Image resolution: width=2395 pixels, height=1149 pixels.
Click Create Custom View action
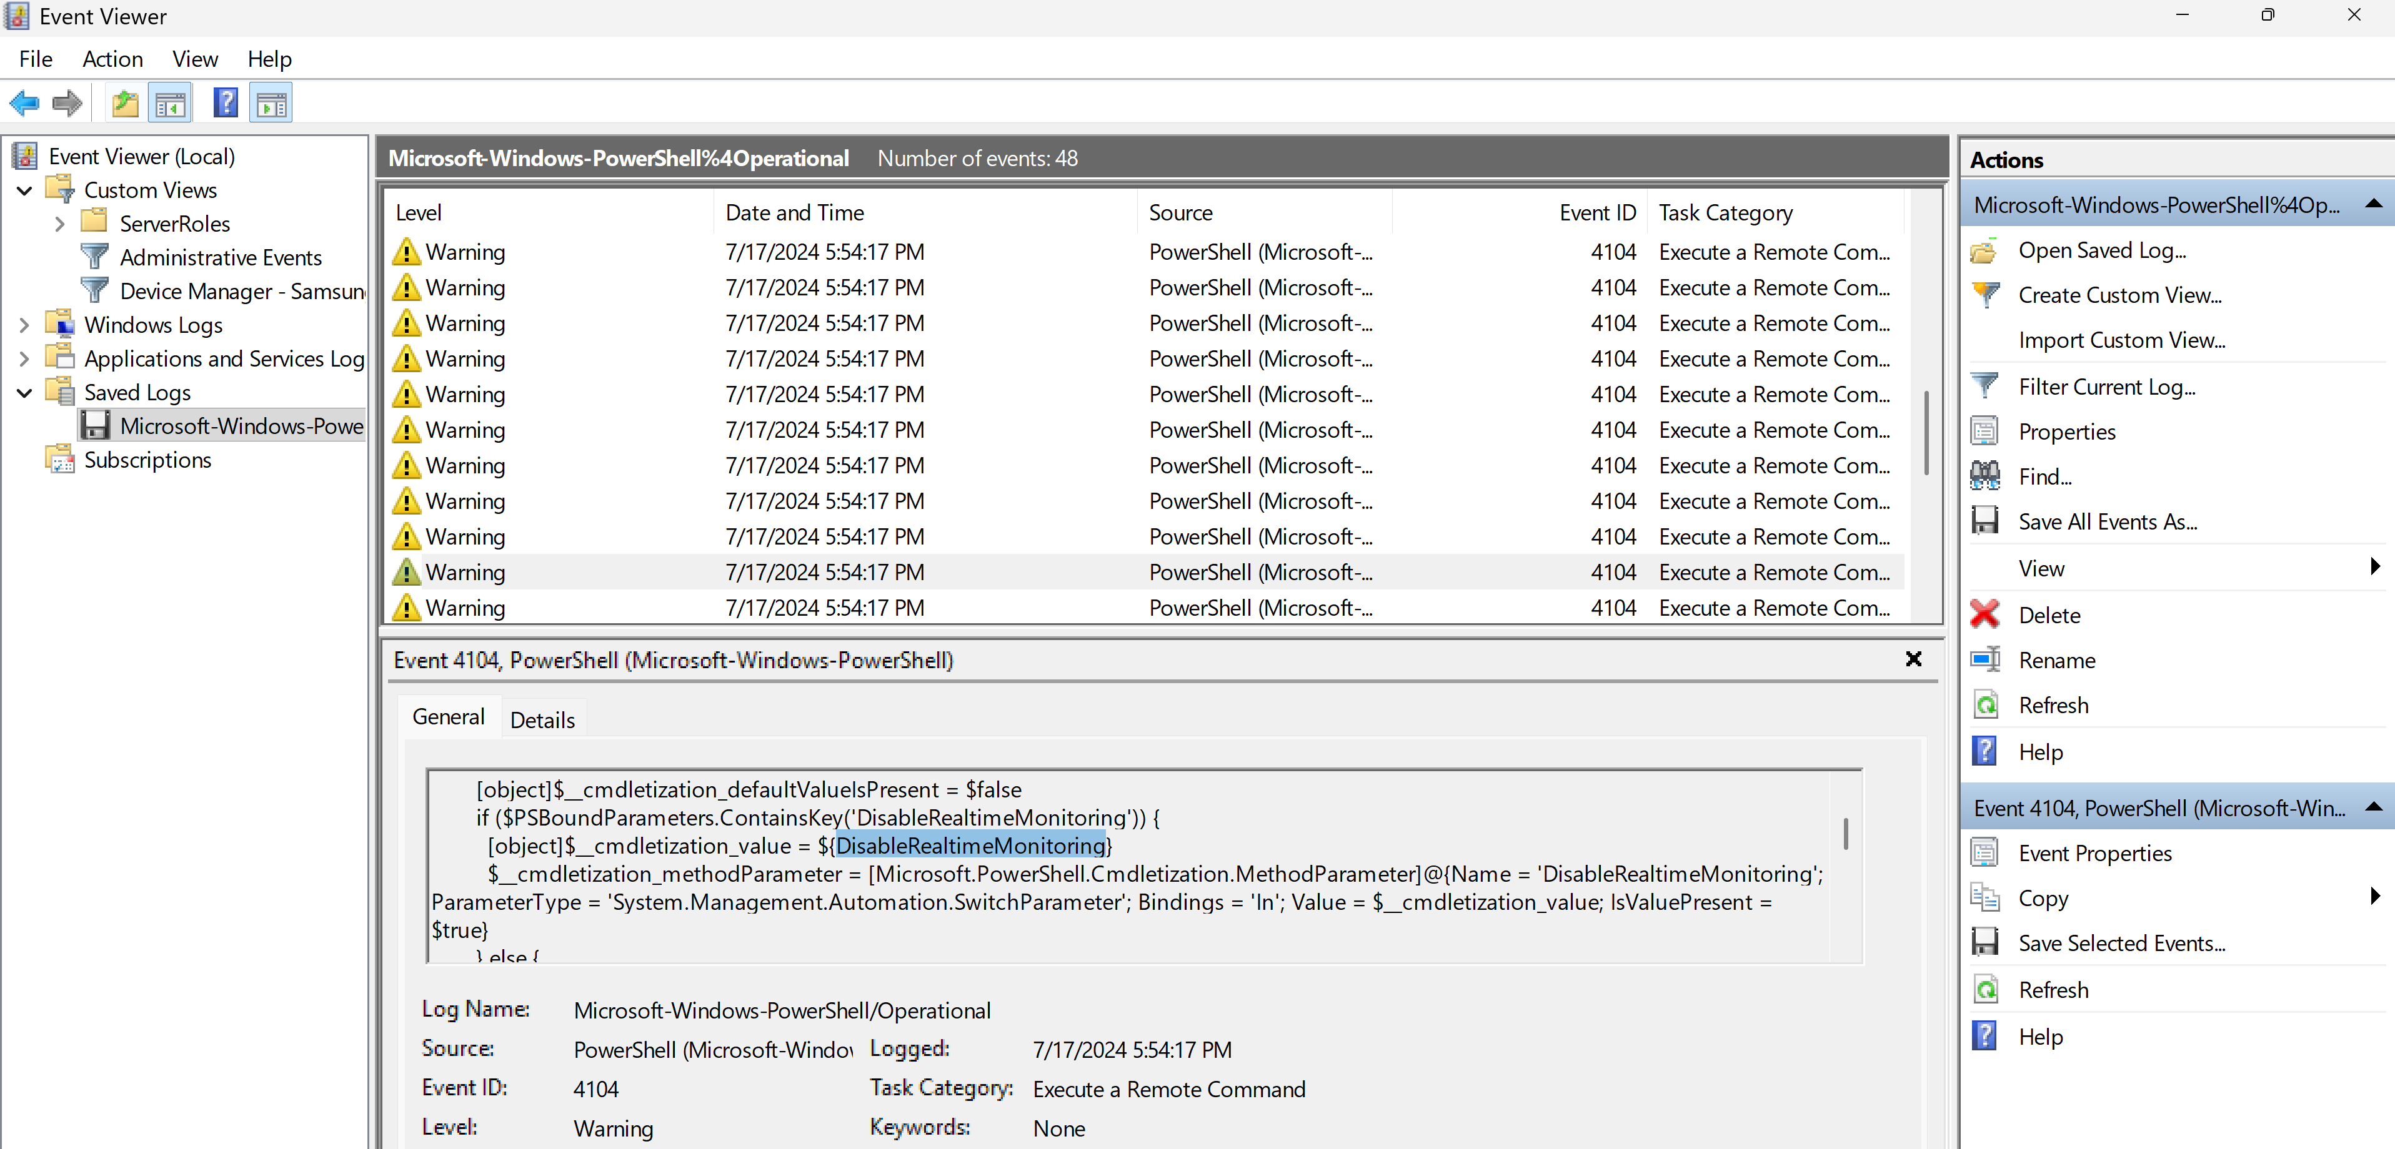[x=2119, y=295]
